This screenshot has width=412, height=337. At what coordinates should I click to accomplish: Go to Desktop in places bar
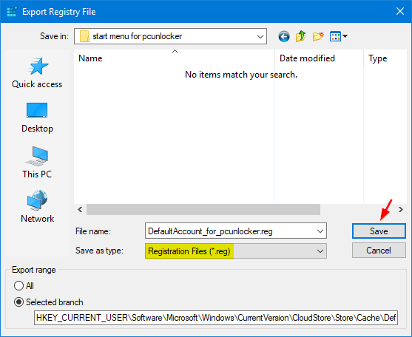pyautogui.click(x=37, y=118)
